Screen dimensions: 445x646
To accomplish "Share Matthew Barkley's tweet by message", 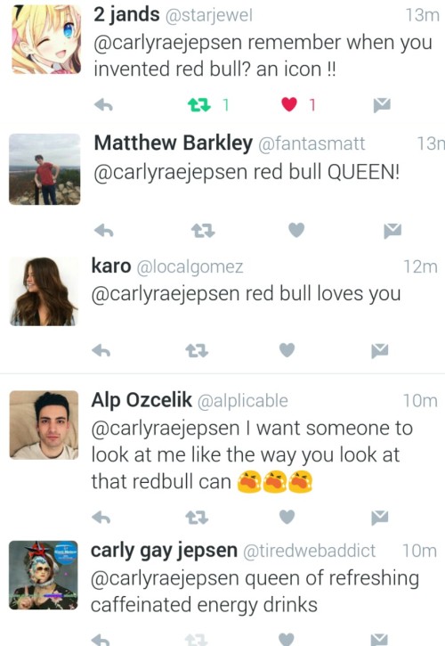I will [392, 231].
